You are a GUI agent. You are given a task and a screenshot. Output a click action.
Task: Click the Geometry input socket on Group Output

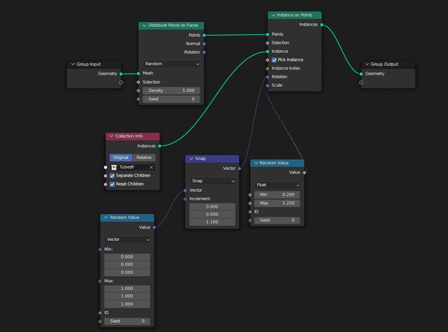point(361,74)
